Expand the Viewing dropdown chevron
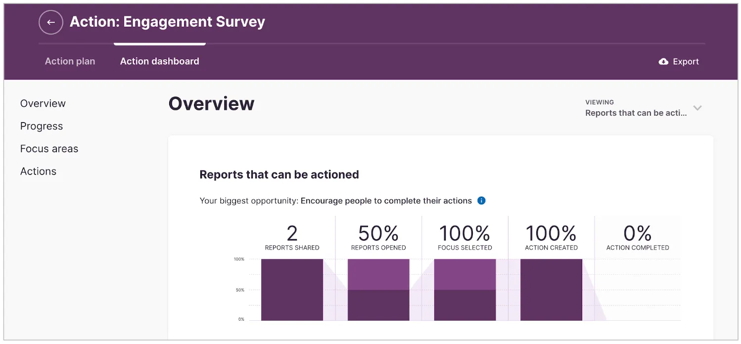 point(697,108)
